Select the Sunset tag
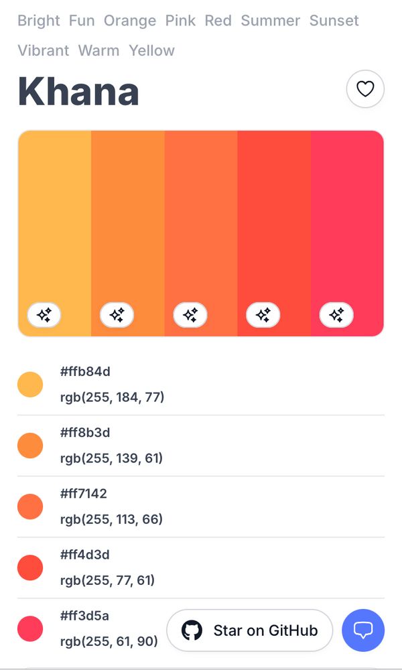 click(x=334, y=21)
